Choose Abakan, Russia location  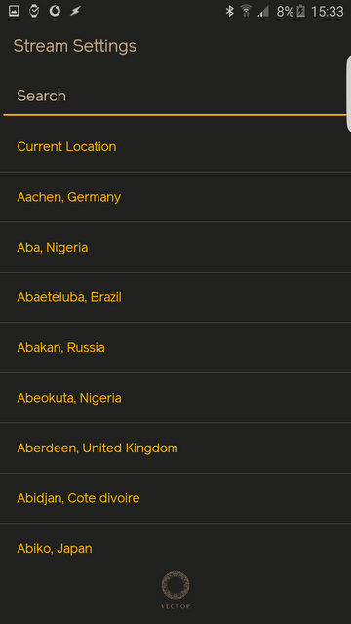coord(175,348)
